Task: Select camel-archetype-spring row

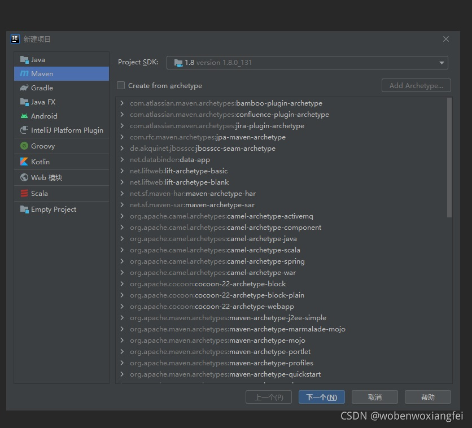Action: pyautogui.click(x=282, y=261)
